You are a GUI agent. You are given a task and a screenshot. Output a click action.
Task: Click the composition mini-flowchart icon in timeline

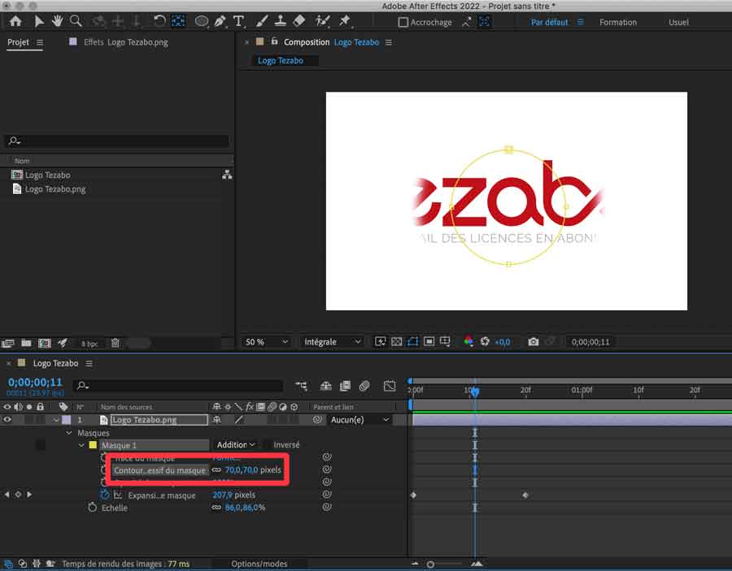(302, 386)
